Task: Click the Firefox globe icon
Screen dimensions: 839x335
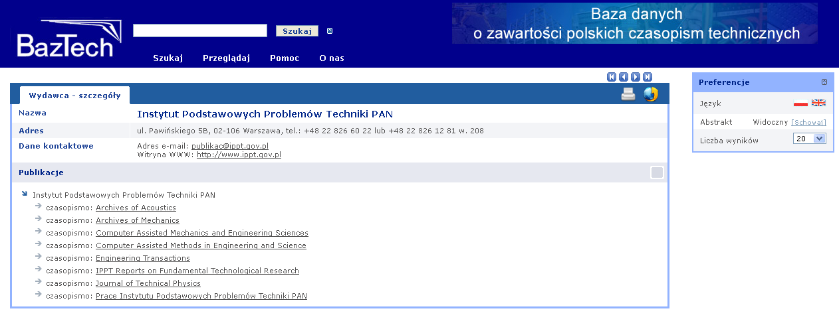Action: coord(651,94)
